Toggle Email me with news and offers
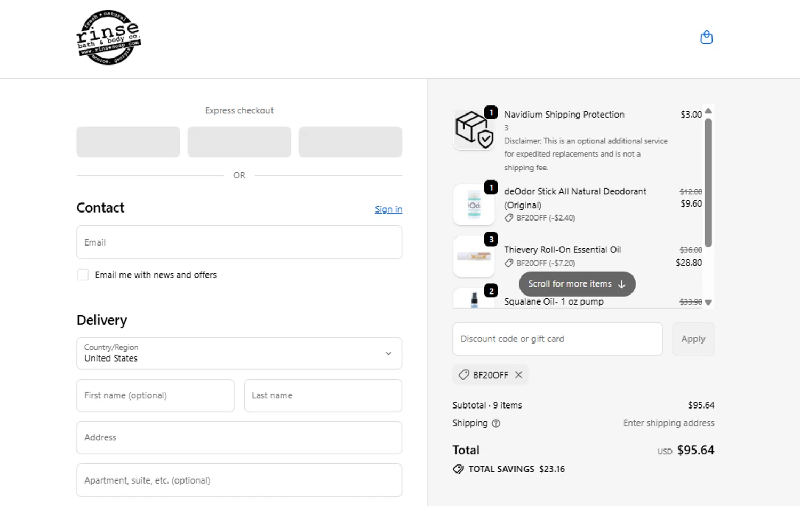This screenshot has height=506, width=800. click(83, 275)
